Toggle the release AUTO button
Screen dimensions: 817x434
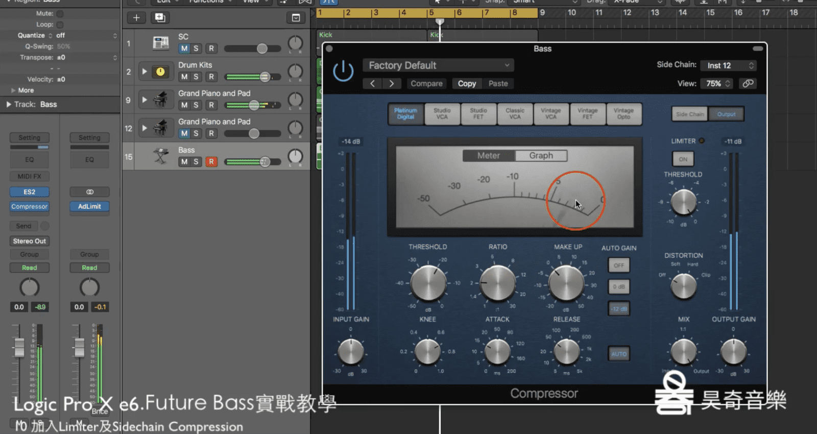pyautogui.click(x=619, y=354)
